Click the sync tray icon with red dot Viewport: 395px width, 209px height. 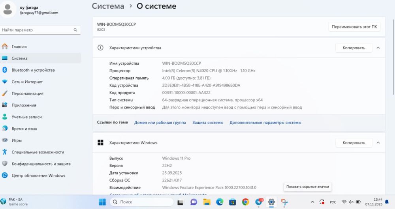[x=322, y=202]
